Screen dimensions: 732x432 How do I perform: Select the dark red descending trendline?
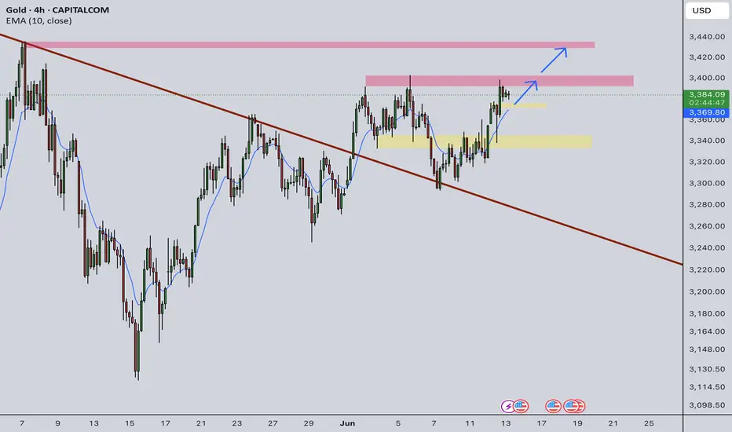(x=341, y=149)
